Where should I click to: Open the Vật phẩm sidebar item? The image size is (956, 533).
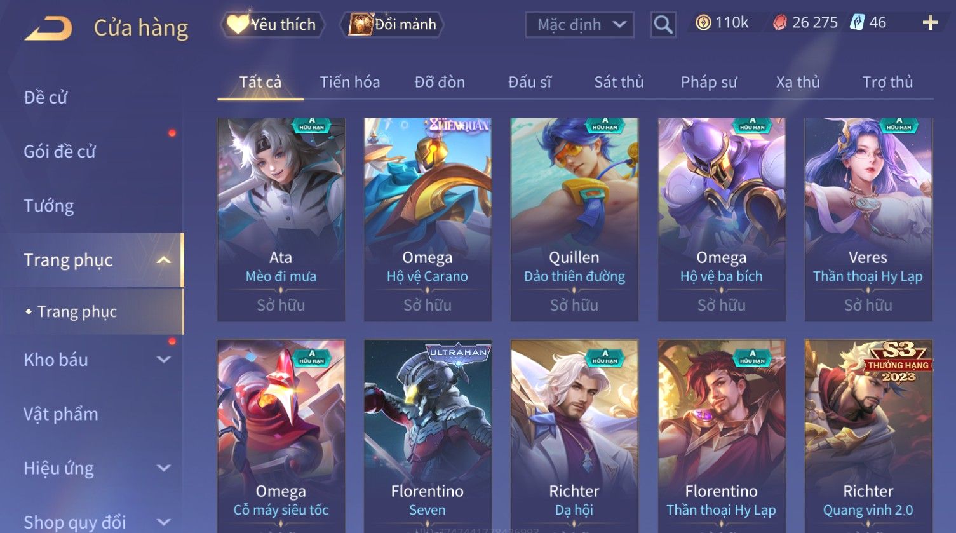[x=61, y=414]
